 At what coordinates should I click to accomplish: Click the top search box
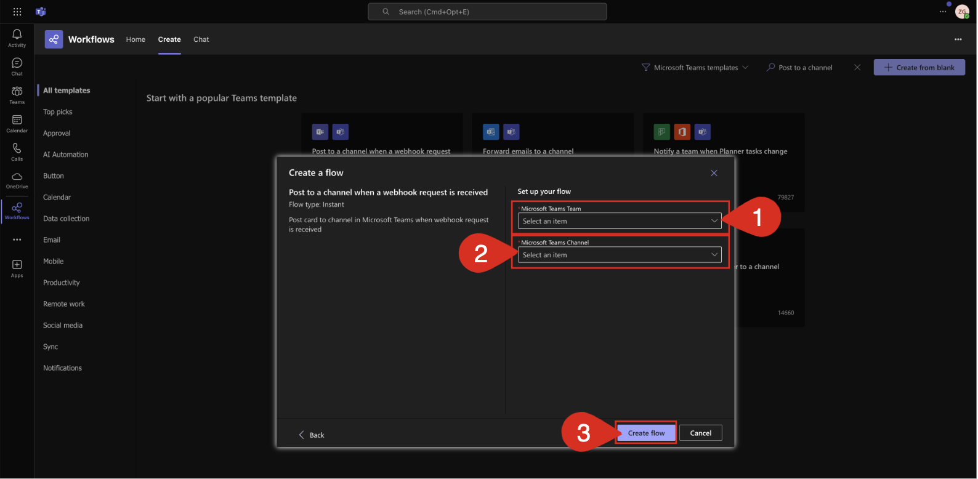[487, 12]
